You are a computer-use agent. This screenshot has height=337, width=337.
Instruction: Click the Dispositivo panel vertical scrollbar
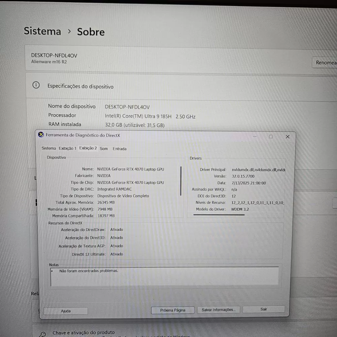click(x=181, y=181)
